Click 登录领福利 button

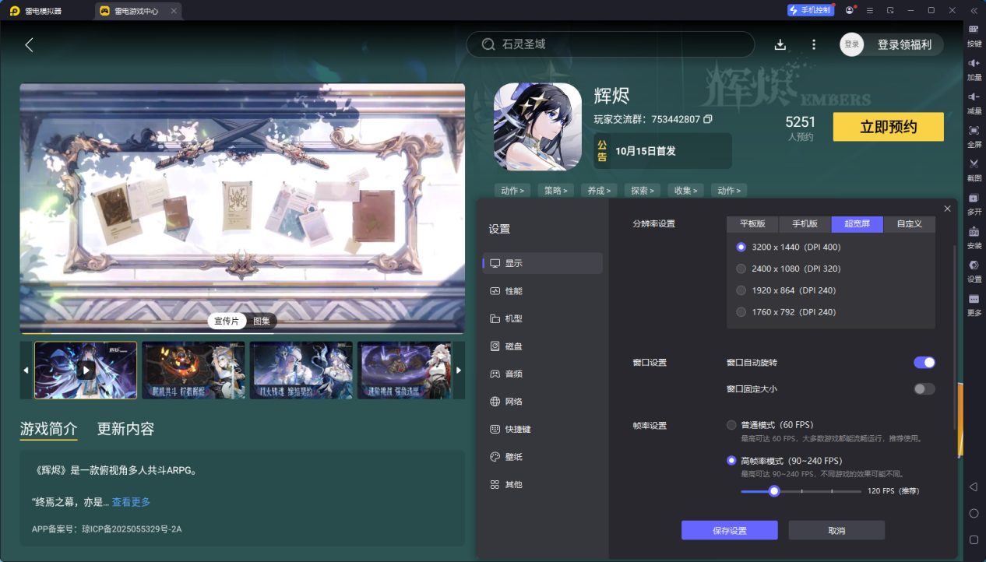(904, 45)
